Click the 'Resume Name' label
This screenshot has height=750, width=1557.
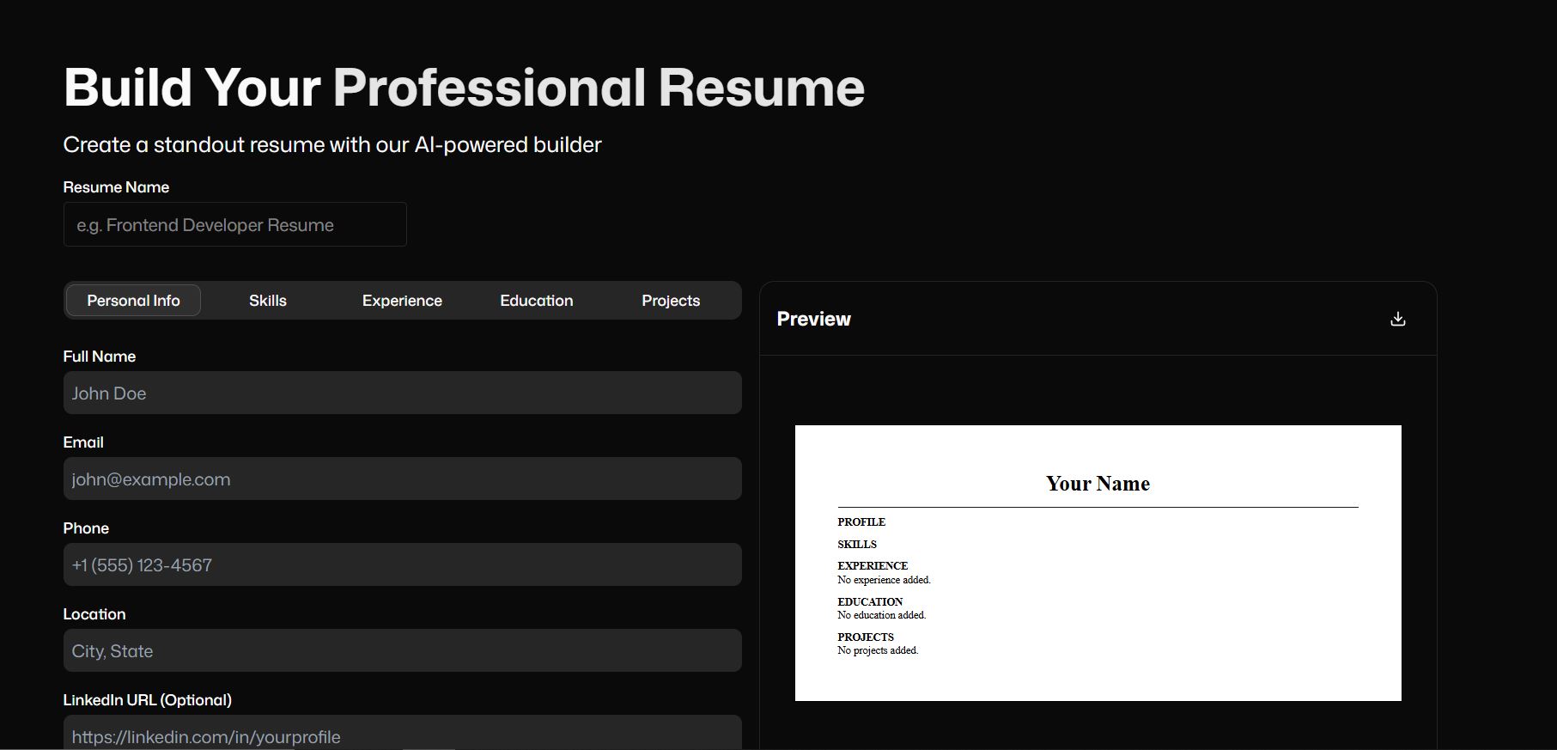click(116, 187)
